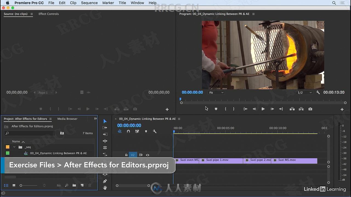Open the 1/2 playback resolution dropdown
This screenshot has width=351, height=197.
[305, 92]
